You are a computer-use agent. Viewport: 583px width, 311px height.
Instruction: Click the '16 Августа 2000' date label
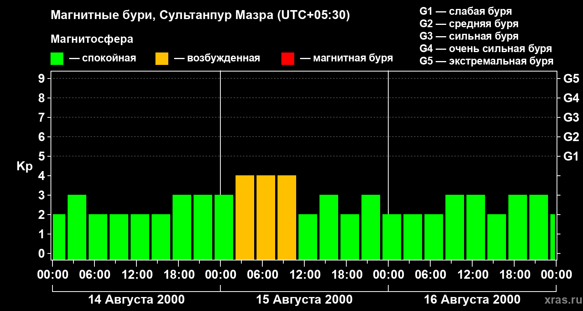472,299
